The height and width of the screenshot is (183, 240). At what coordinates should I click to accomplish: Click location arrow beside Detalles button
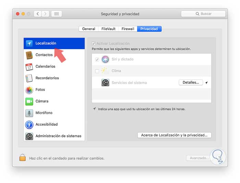(x=206, y=83)
